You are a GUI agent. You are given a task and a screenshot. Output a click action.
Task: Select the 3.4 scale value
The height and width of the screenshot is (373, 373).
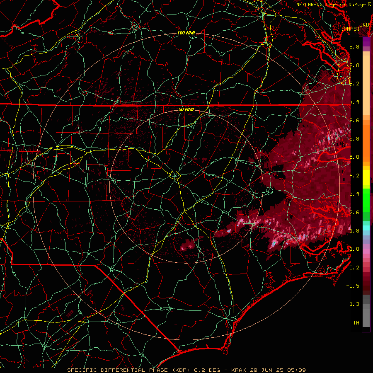pos(354,194)
